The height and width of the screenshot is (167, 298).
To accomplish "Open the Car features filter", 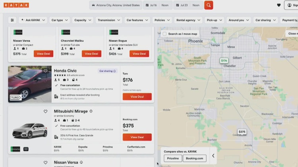I will (x=137, y=20).
